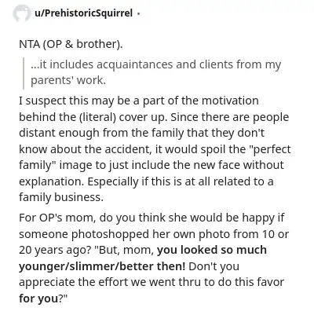This screenshot has height=326, width=314.
Task: Click the "parents' work." quoted line
Action: 68,80
